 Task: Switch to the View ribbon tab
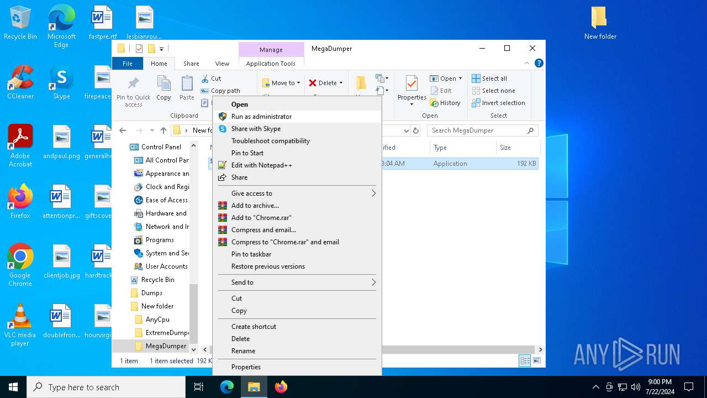point(222,64)
